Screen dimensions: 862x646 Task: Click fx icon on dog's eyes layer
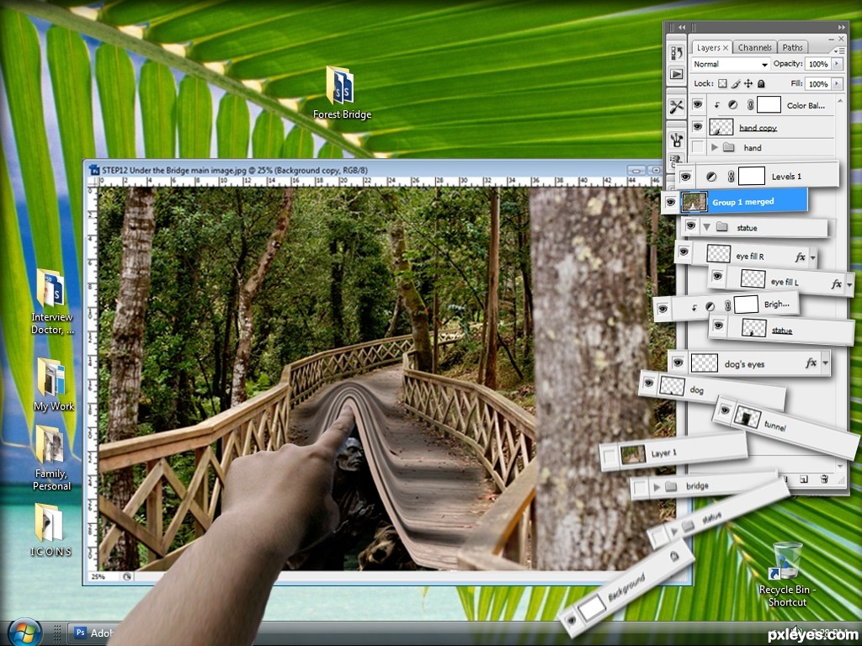tap(811, 363)
